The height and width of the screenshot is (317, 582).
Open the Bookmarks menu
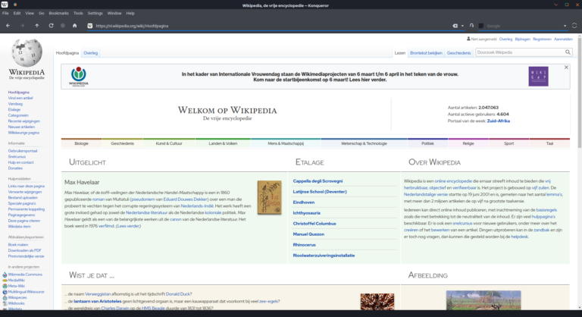tap(58, 13)
